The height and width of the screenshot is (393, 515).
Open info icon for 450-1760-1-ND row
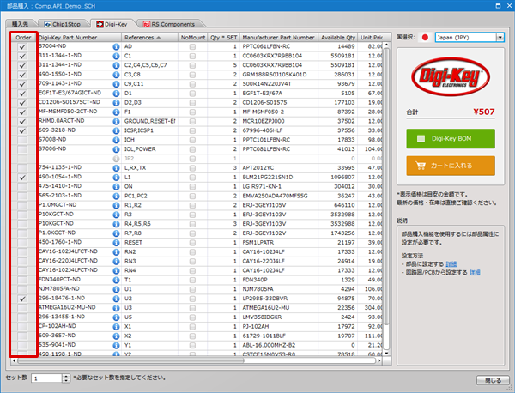pos(116,243)
